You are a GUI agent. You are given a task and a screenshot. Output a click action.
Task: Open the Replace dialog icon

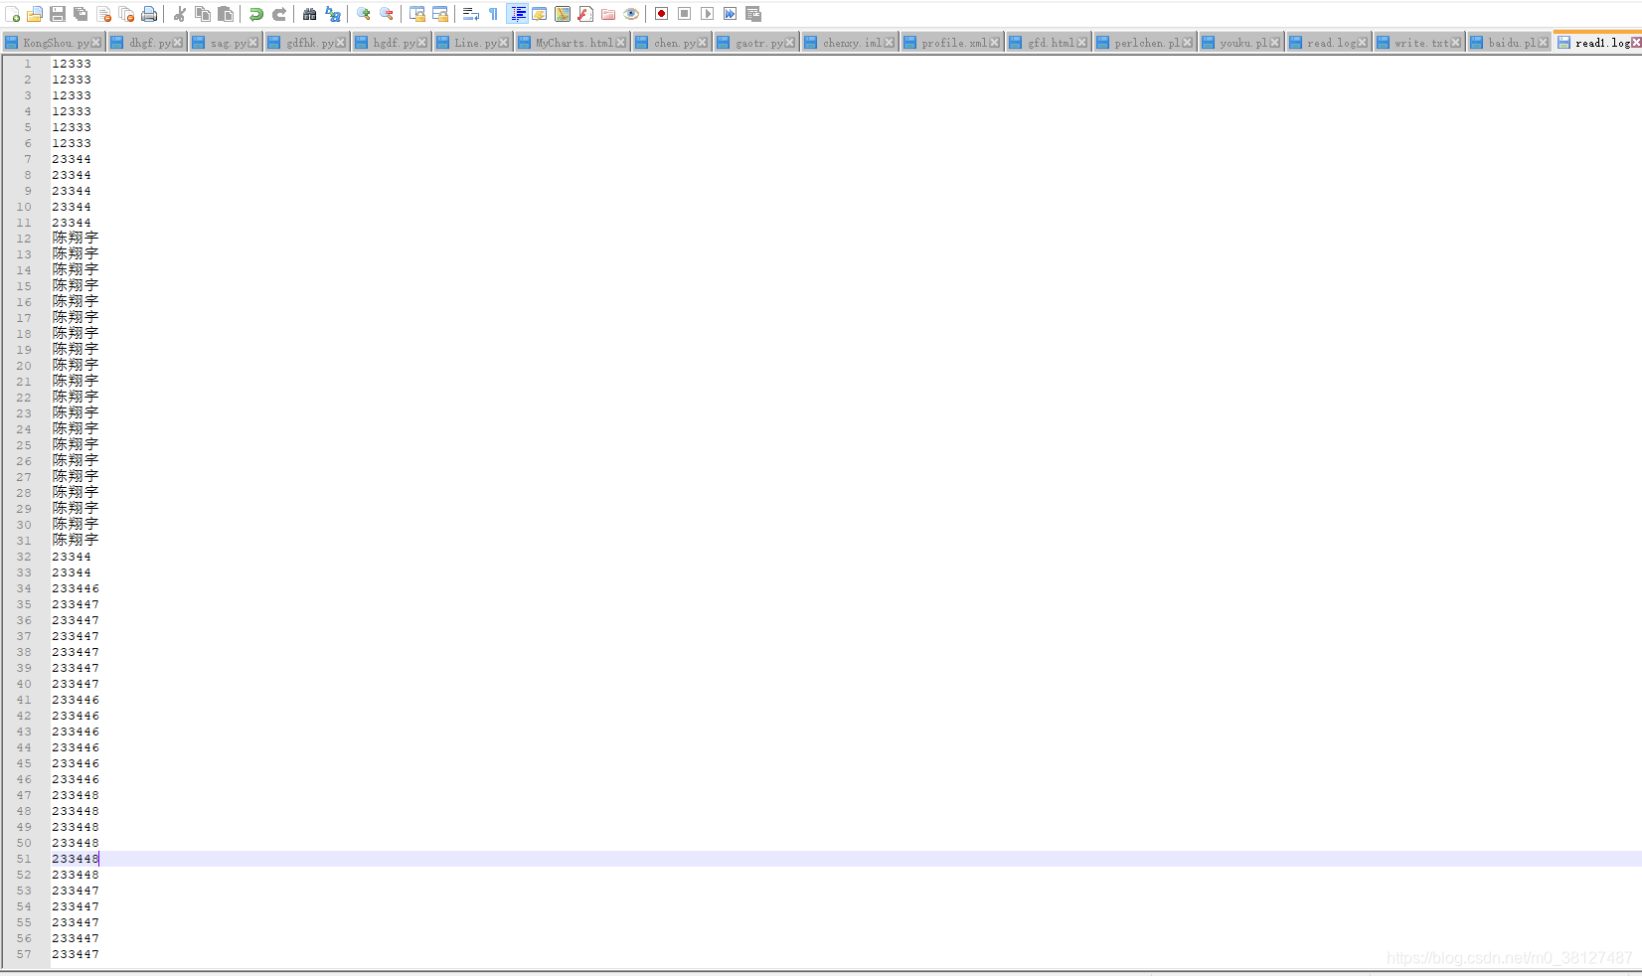click(x=333, y=14)
